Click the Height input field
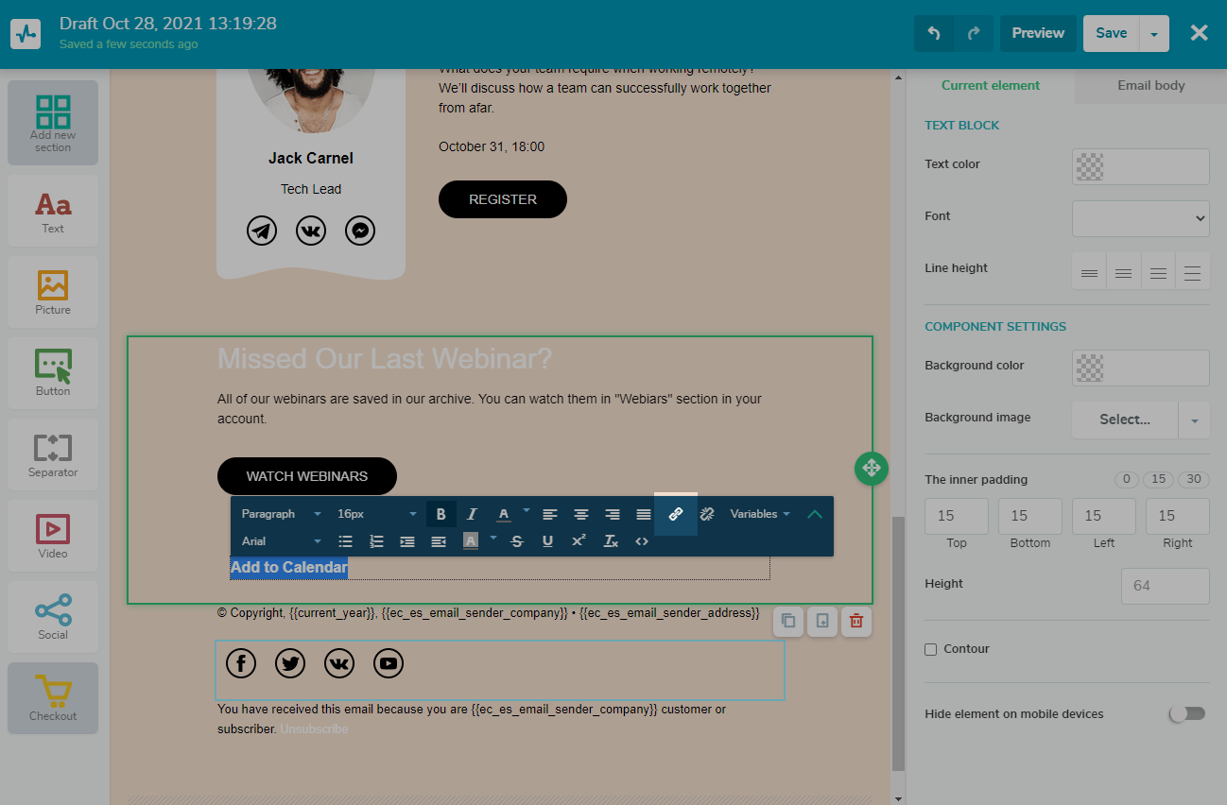 point(1166,586)
